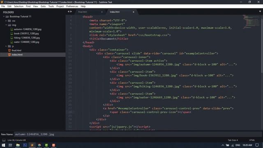The height and width of the screenshot is (148, 263).
Task: Open the tab list dropdown arrow
Action: pos(260,12)
